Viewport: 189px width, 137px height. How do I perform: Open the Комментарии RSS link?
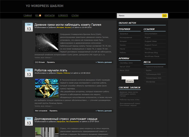[x=154, y=78]
